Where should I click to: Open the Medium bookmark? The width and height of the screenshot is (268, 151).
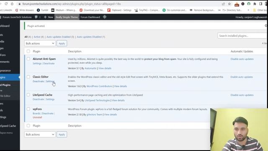point(64,10)
